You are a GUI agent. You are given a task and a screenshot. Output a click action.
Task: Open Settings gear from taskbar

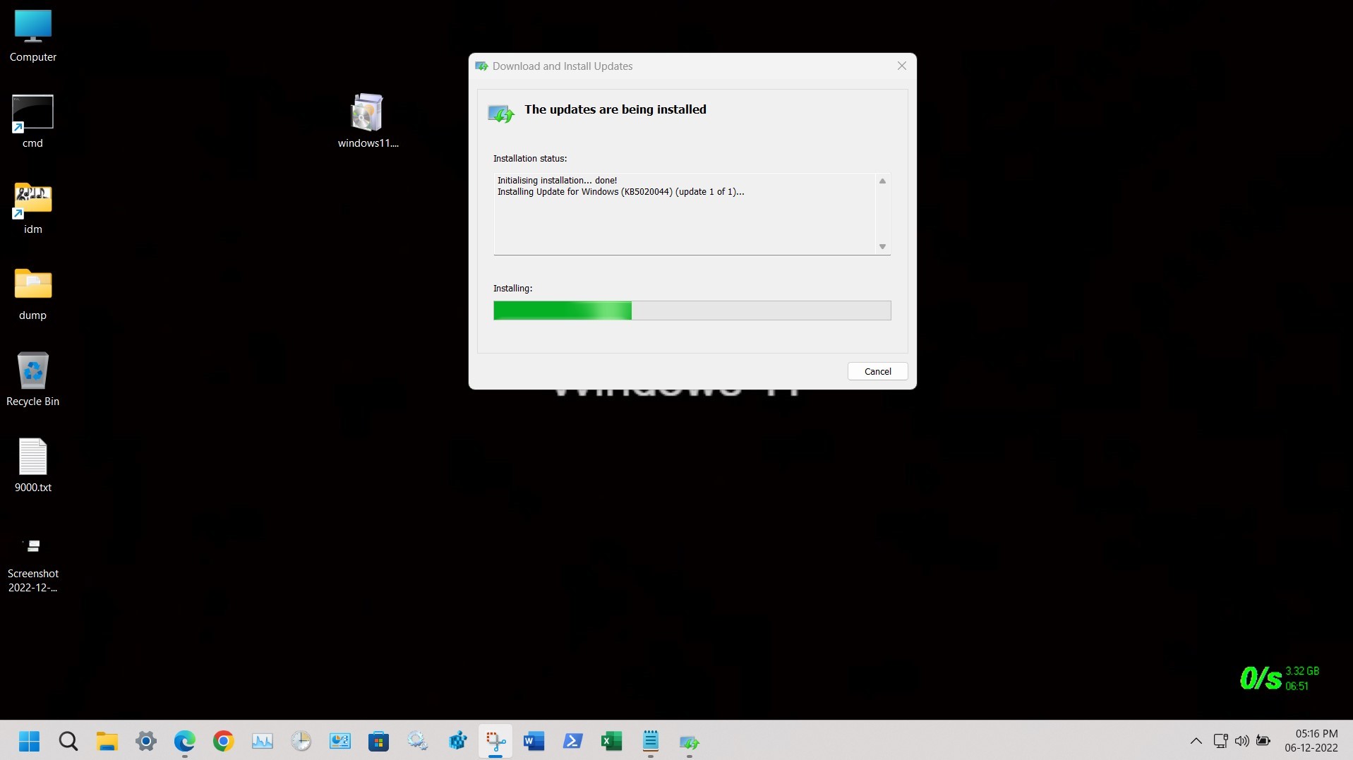(x=146, y=741)
